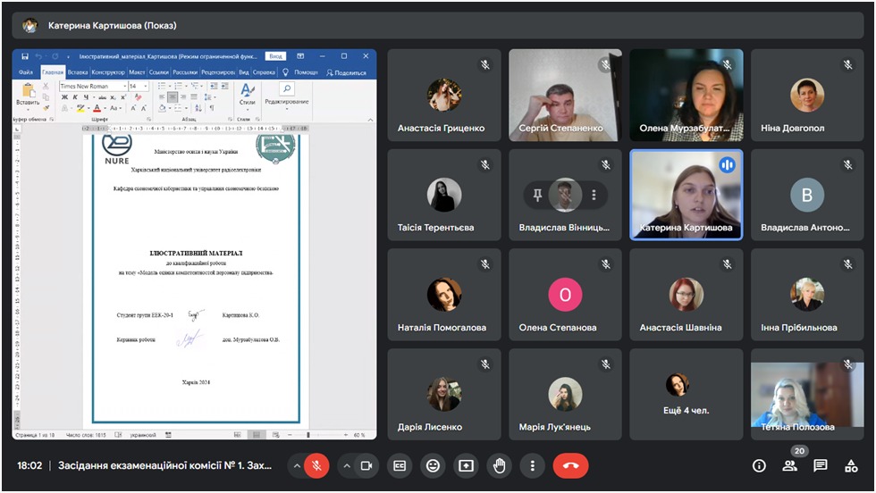
Task: Switch to the Вставка ribbon tab
Action: (78, 72)
